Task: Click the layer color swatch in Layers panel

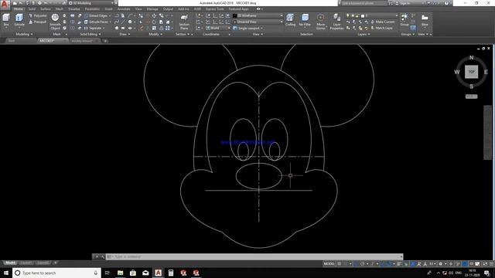Action: click(363, 15)
